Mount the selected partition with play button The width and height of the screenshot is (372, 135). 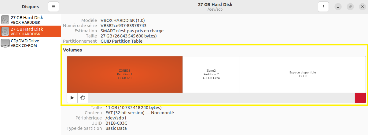click(72, 98)
